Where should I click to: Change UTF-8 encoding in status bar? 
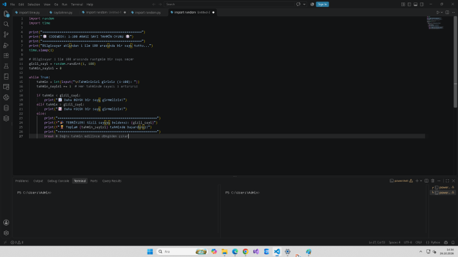(408, 242)
